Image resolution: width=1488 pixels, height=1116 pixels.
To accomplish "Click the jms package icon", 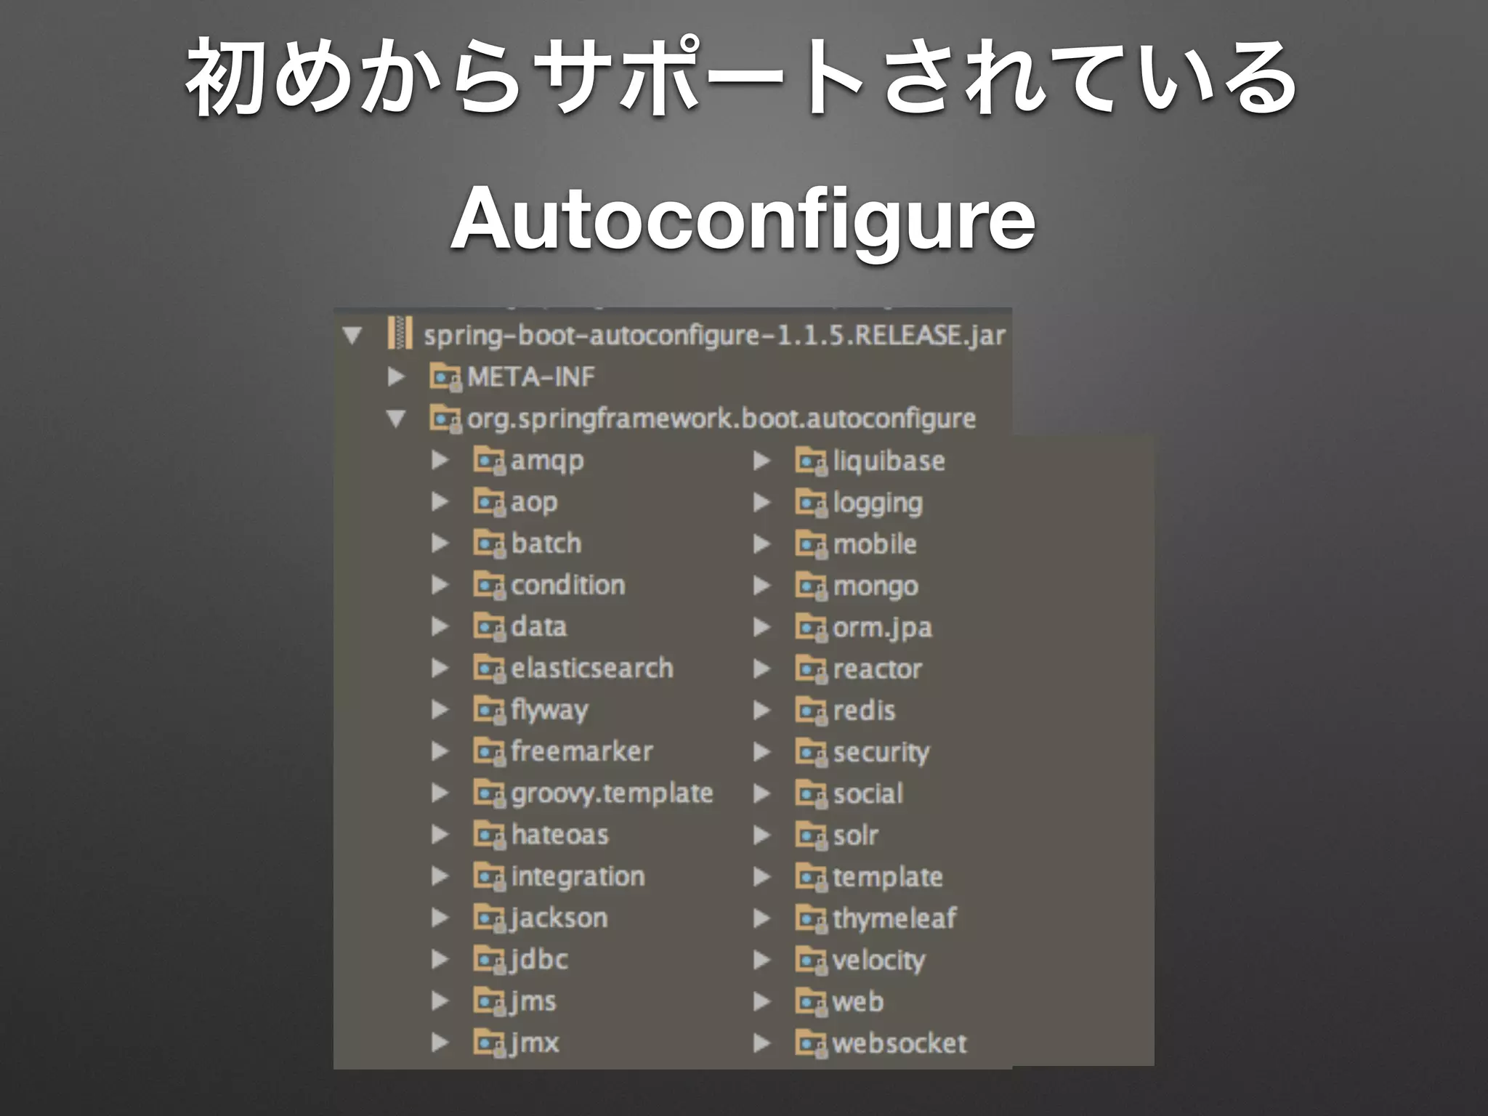I will 489,1002.
